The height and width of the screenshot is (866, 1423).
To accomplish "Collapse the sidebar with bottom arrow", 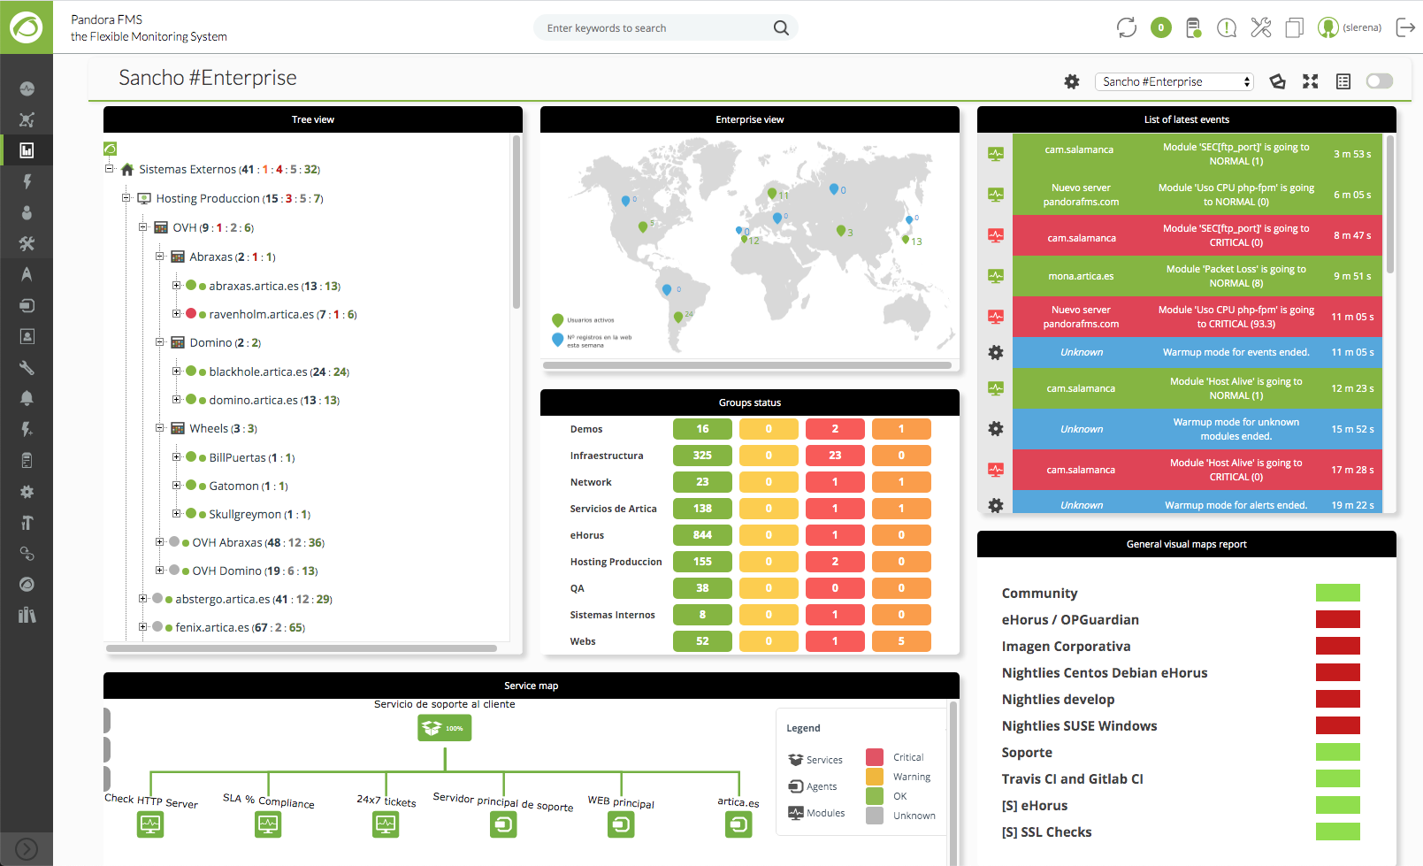I will [27, 848].
